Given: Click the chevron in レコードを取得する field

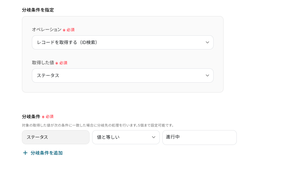Looking at the screenshot, I should 207,42.
